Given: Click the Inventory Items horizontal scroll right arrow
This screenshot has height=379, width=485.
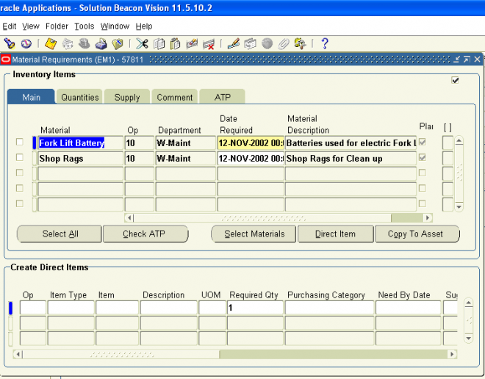Looking at the screenshot, I should tap(428, 217).
